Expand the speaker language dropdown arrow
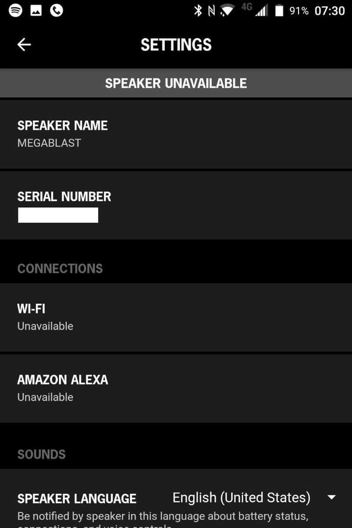This screenshot has width=352, height=528. tap(332, 498)
